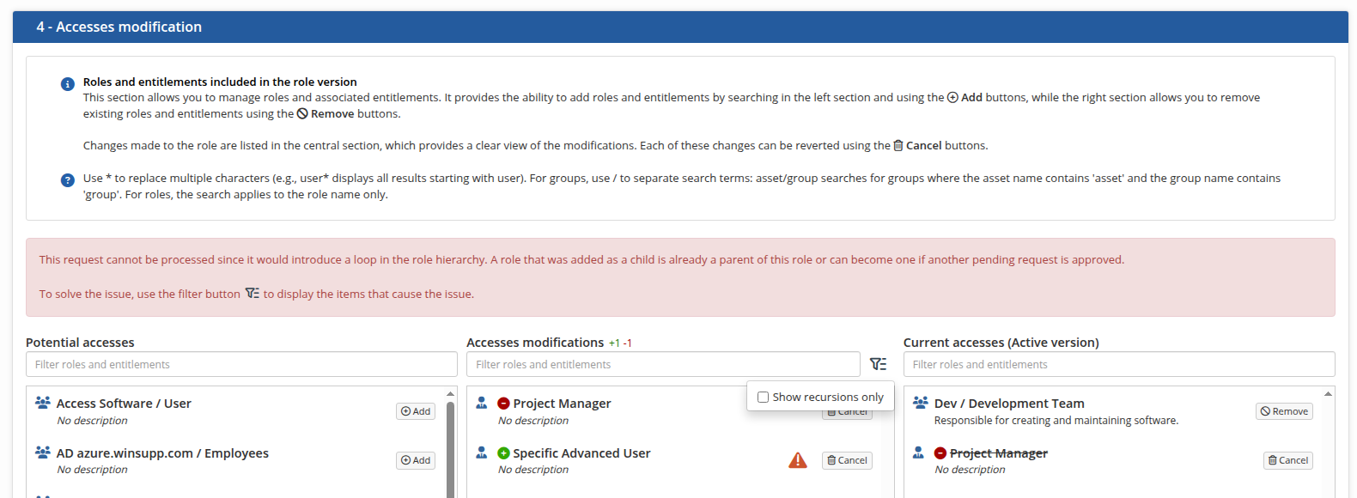This screenshot has height=498, width=1357.
Task: Click the warning triangle on Specific Advanced User
Action: (798, 460)
